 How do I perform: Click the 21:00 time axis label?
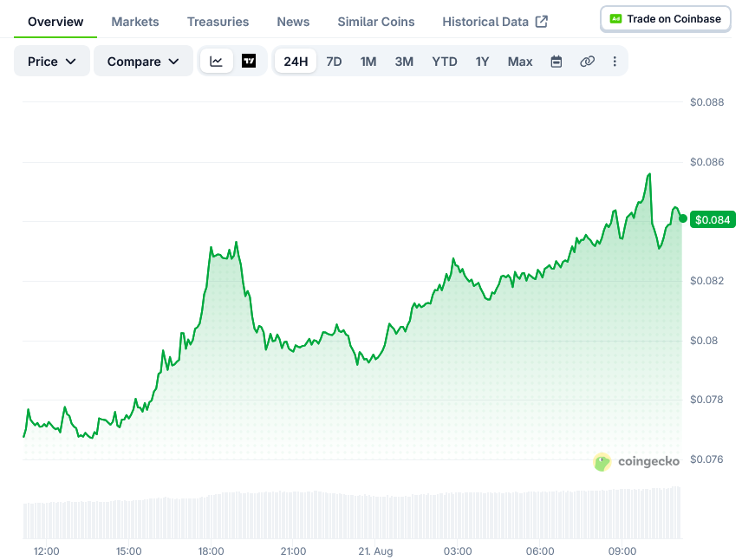click(x=293, y=551)
